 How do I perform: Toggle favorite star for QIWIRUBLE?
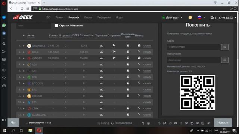click(x=24, y=46)
